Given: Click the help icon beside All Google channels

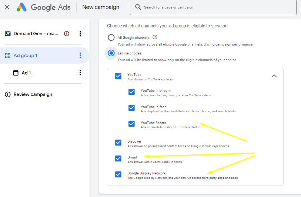Looking at the screenshot, I should pyautogui.click(x=155, y=37).
